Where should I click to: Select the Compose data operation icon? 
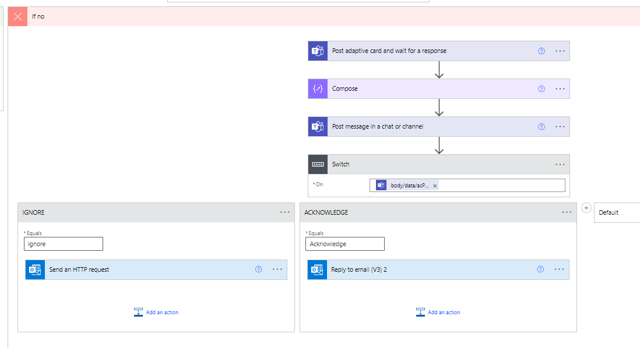click(318, 88)
